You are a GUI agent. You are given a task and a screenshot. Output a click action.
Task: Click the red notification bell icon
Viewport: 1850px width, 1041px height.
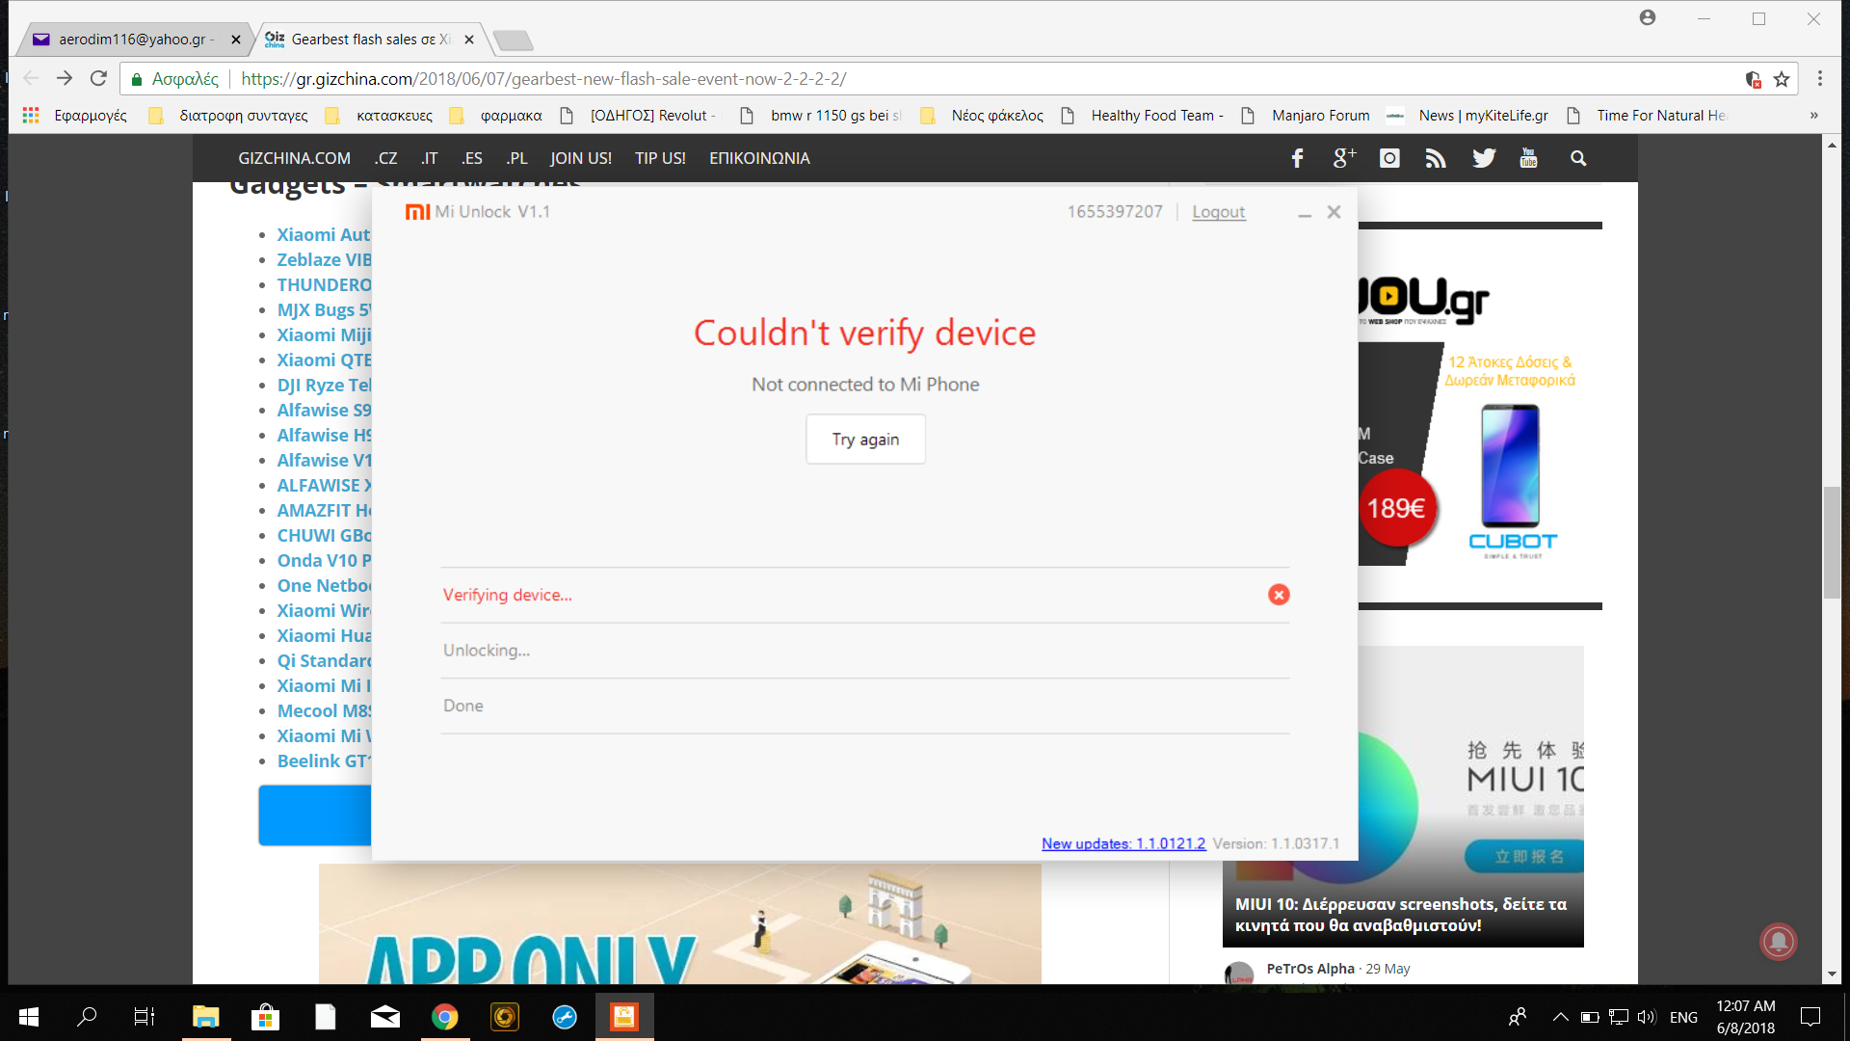coord(1779,941)
